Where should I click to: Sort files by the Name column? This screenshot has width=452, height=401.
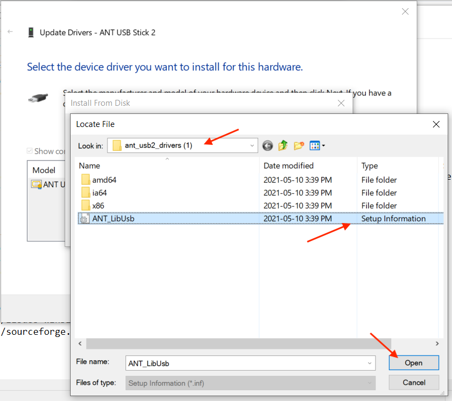click(89, 166)
